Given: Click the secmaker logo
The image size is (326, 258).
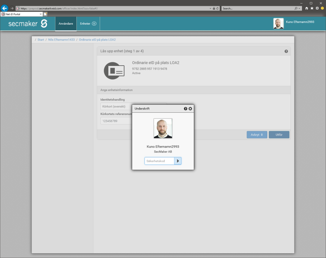Looking at the screenshot, I should [x=28, y=24].
